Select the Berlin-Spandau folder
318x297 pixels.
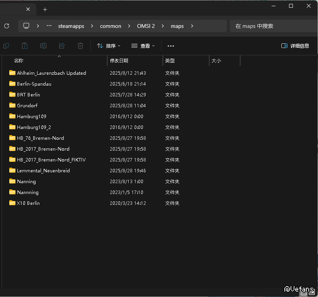34,84
